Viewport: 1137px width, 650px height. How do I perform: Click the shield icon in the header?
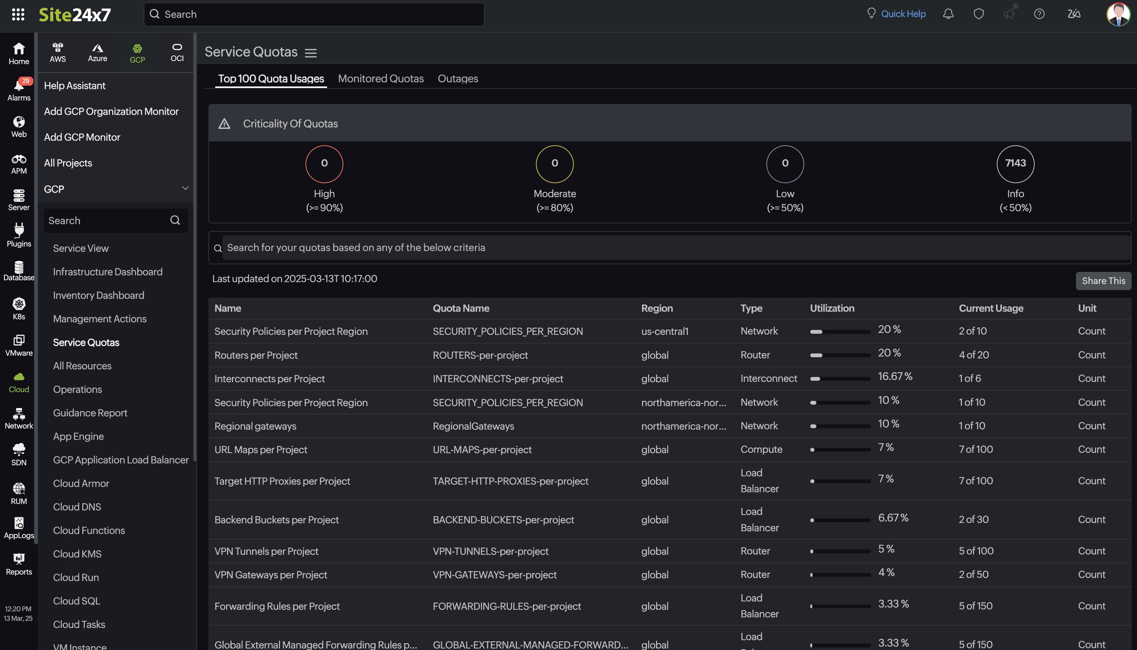click(979, 14)
